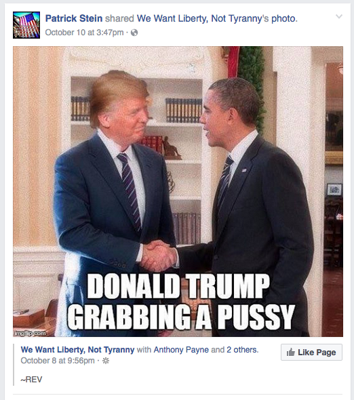This screenshot has height=400, width=354.
Task: Click Patrick Stein's flag profile picture
Action: (26, 25)
